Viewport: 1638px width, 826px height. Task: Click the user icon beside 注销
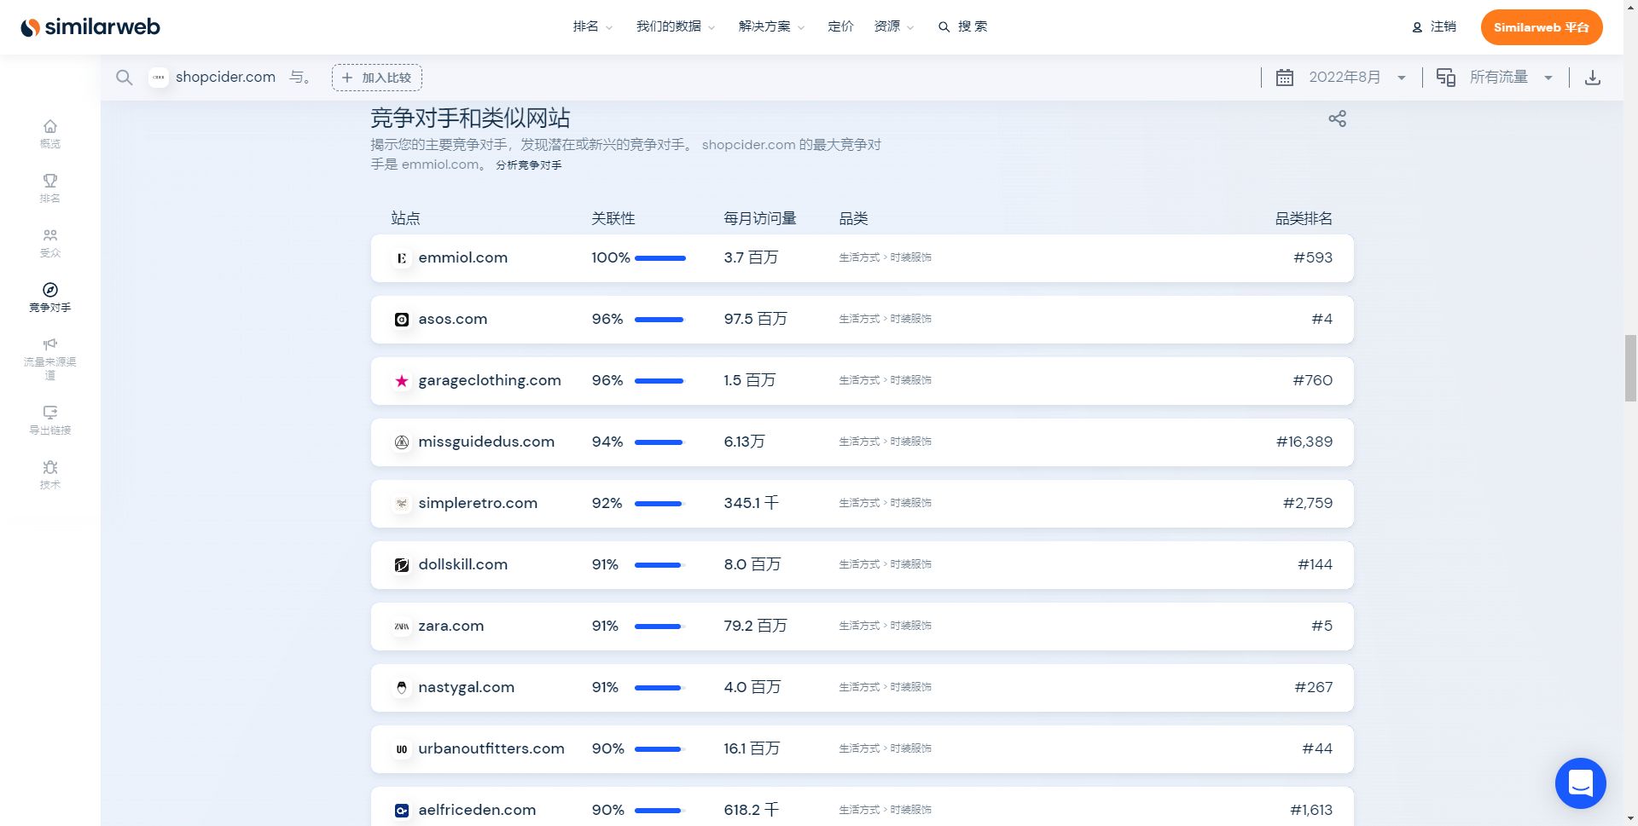[x=1417, y=27]
